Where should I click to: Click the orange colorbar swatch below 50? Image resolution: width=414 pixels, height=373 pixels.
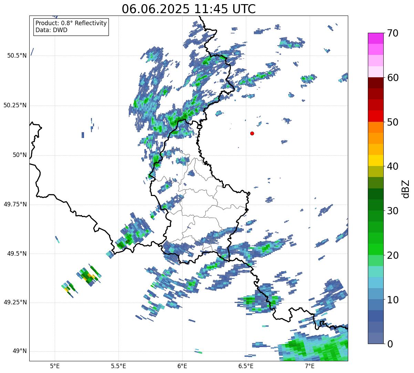(376, 127)
